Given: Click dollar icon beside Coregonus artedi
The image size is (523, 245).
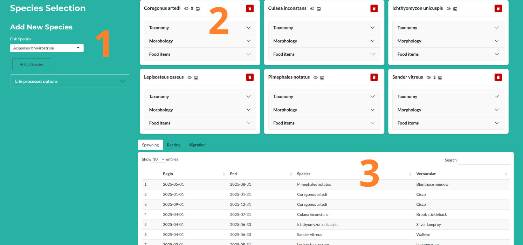Looking at the screenshot, I should click(192, 8).
